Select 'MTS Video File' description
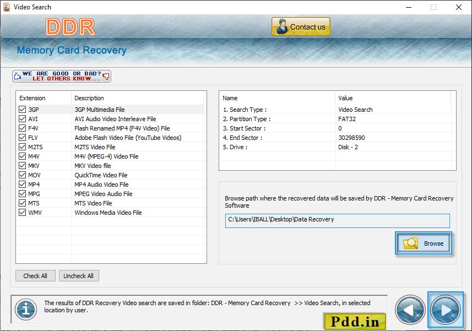The image size is (472, 331). 93,203
